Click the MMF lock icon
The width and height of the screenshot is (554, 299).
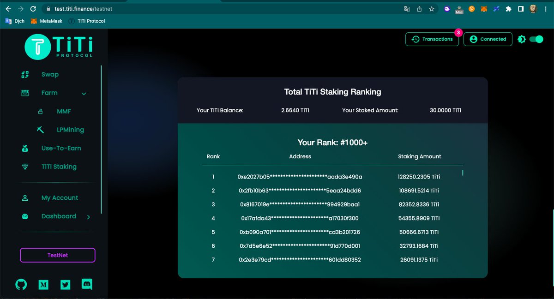point(40,111)
